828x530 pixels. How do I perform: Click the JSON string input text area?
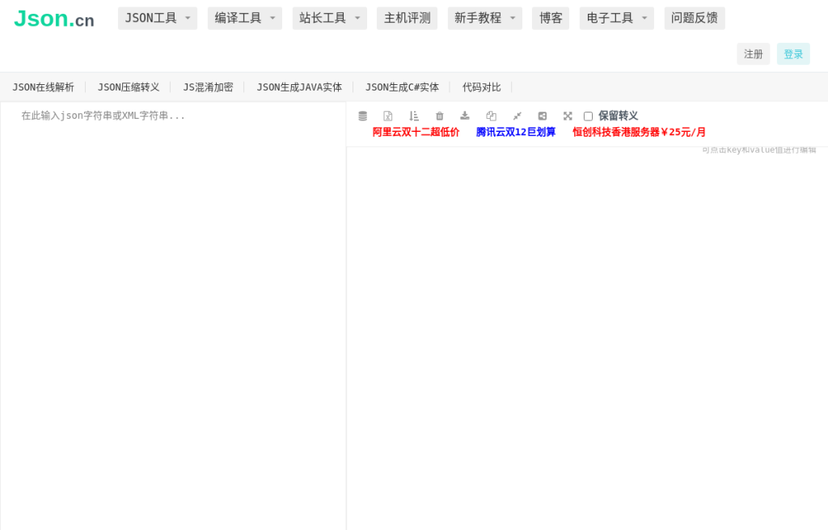tap(173, 316)
